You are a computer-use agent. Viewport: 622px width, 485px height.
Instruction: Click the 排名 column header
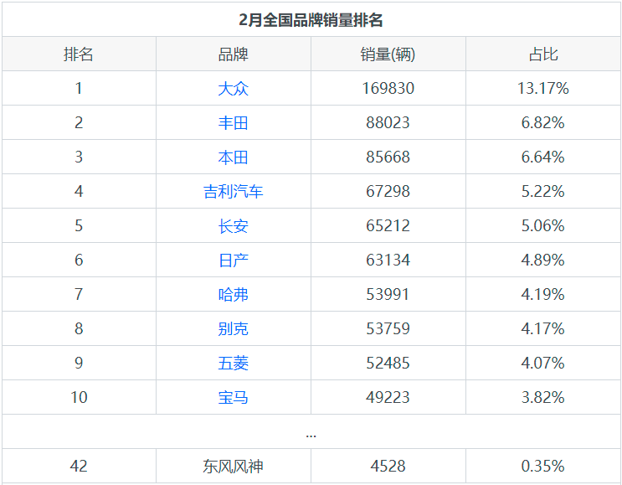point(79,54)
